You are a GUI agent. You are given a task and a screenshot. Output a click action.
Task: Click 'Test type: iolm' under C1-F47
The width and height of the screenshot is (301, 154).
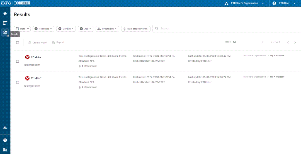[32, 65]
